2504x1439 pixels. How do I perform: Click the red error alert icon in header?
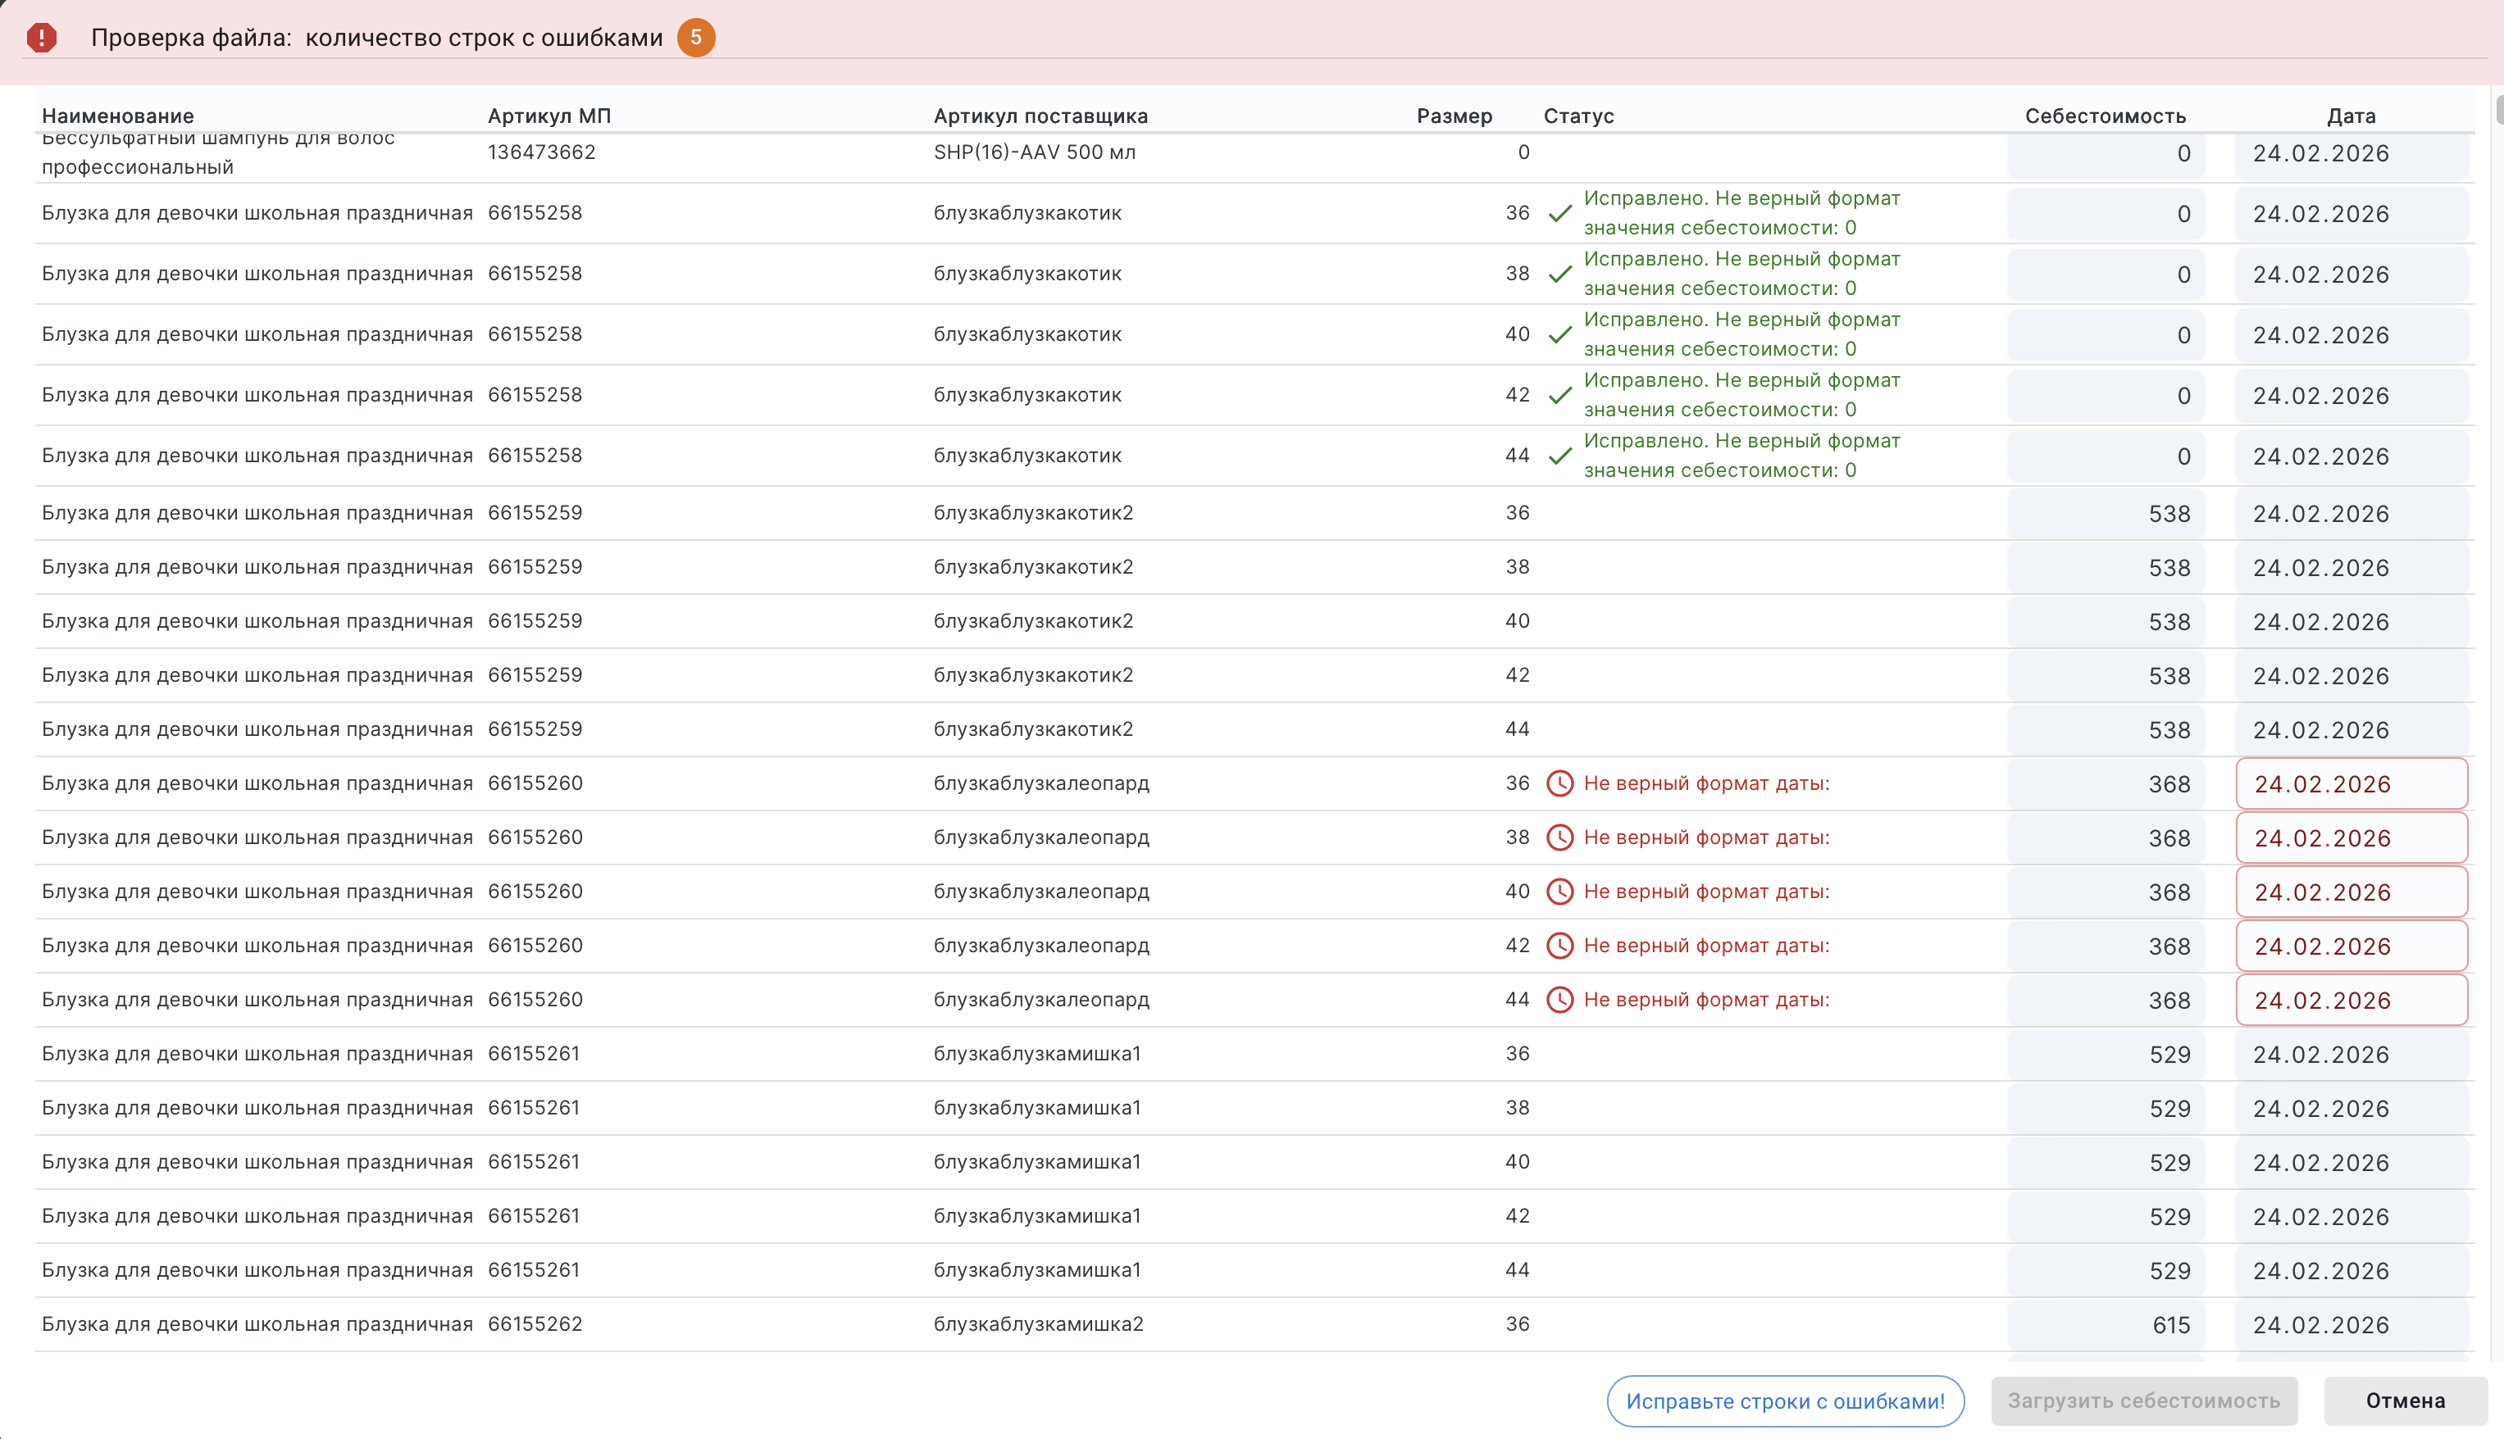pos(42,38)
